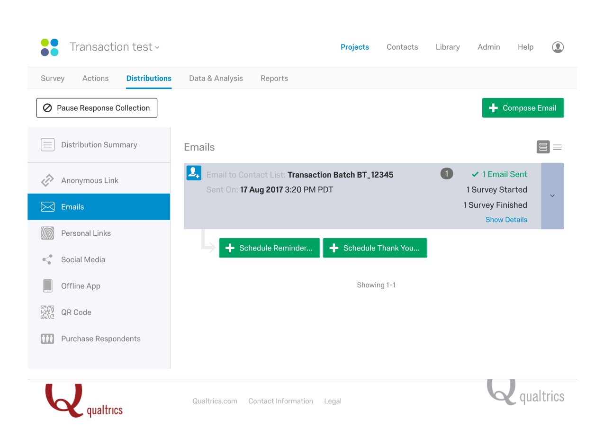Viewport: 604px width, 446px height.
Task: Switch to the Reports tab
Action: 274,78
